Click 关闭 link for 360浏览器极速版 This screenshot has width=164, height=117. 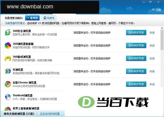[152, 46]
